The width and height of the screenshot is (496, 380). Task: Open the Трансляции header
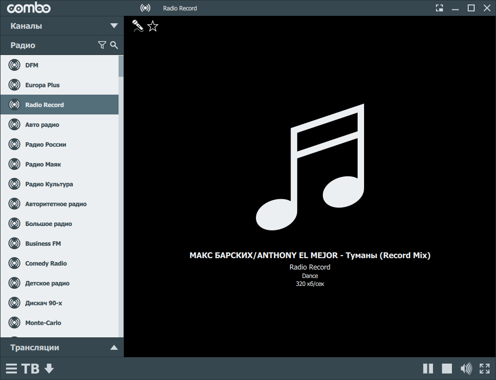[x=62, y=347]
